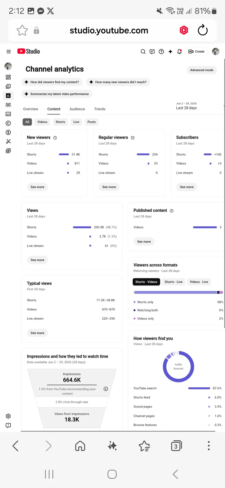Open the Settings gear in the sidebar

click(8, 416)
